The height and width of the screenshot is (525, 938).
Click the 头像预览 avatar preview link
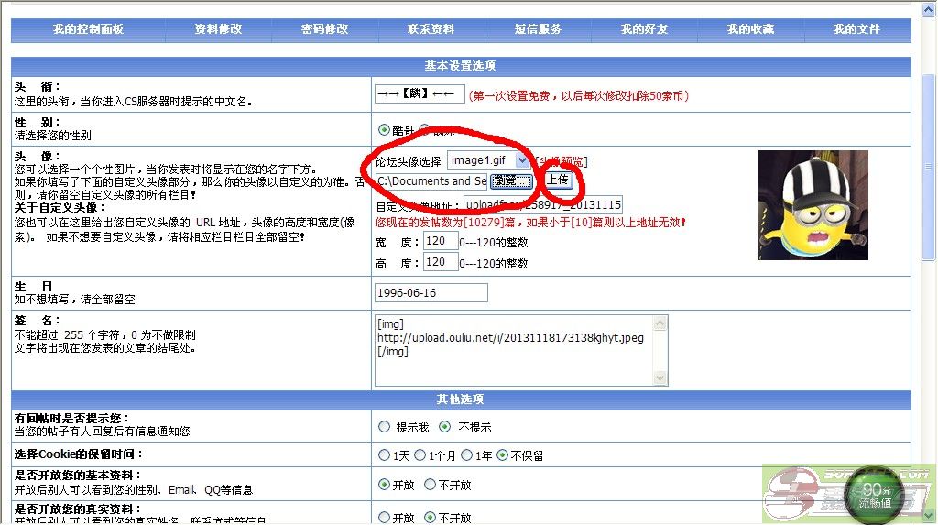562,162
